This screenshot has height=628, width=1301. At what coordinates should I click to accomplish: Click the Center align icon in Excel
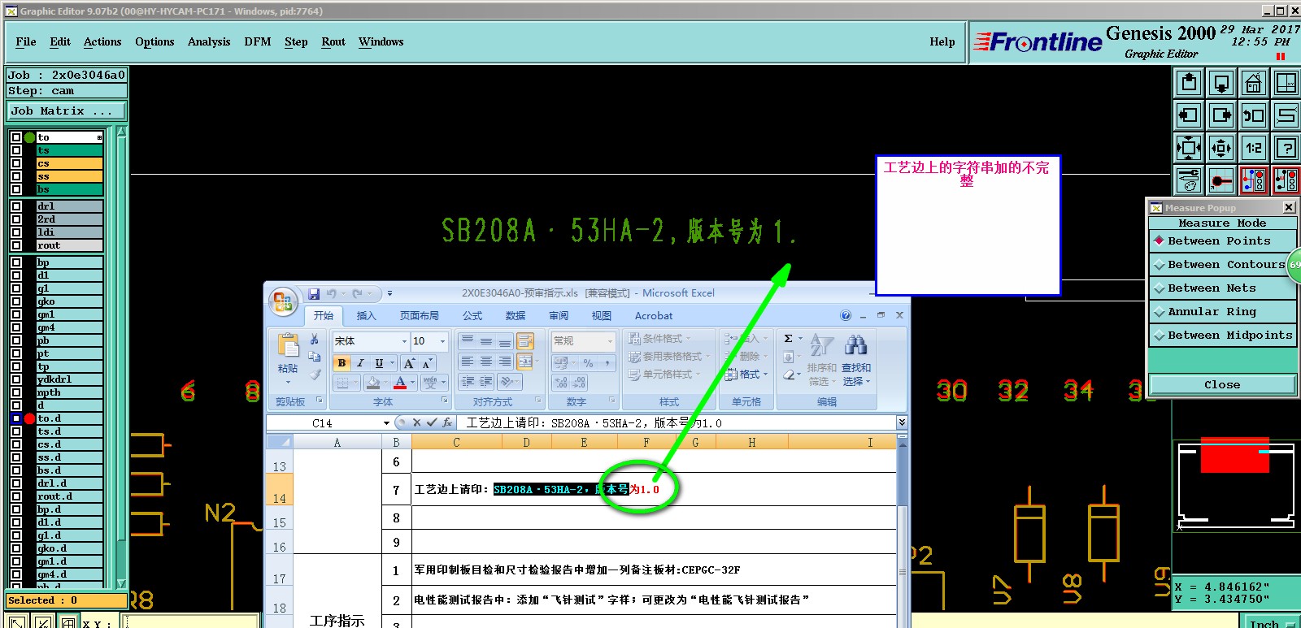(485, 362)
